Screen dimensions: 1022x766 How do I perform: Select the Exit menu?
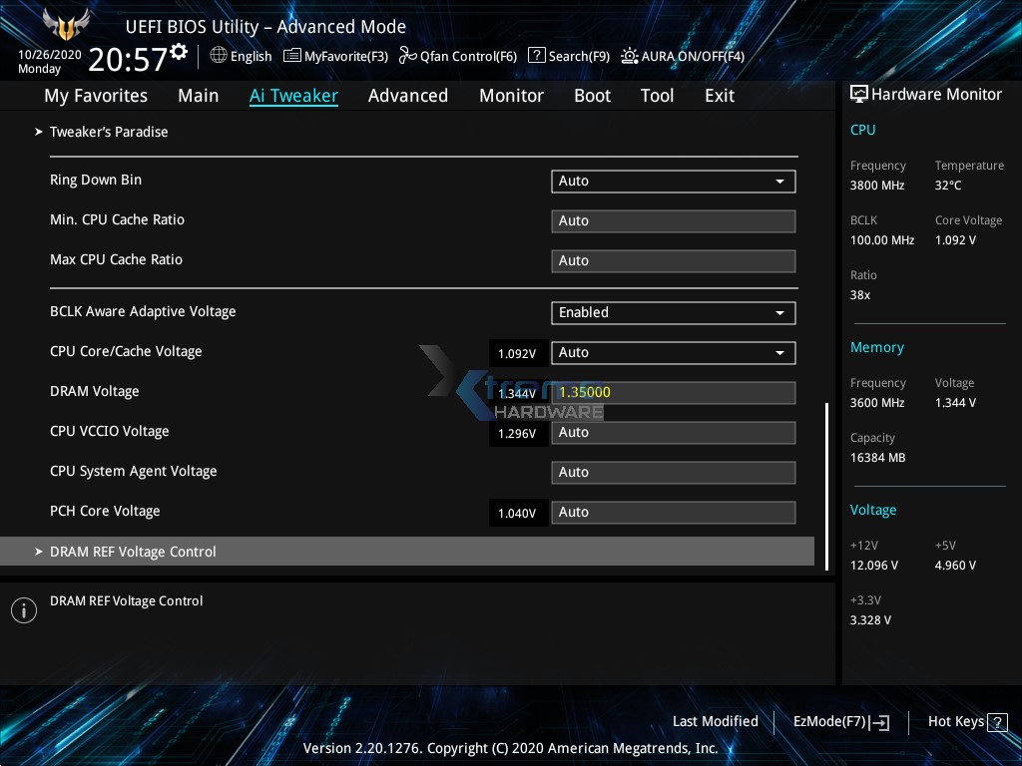pyautogui.click(x=719, y=95)
